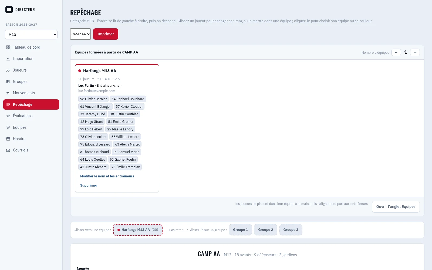Click the Harfangs M13 AA (20) drop target

click(x=138, y=230)
